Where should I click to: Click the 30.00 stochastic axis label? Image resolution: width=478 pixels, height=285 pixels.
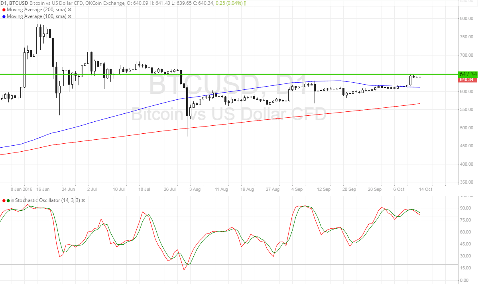pos(466,256)
